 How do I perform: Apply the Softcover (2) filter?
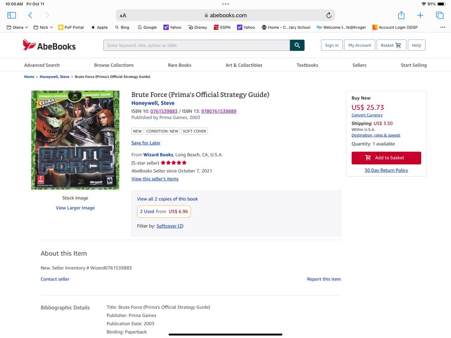click(170, 226)
